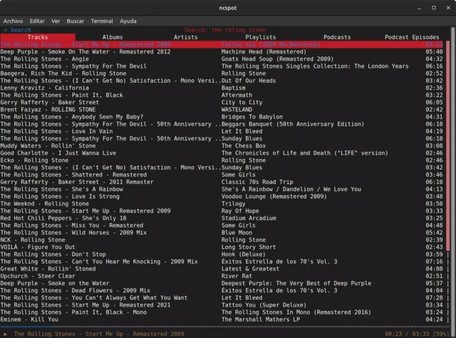Click album name Stadium Arcadium

pyautogui.click(x=249, y=218)
